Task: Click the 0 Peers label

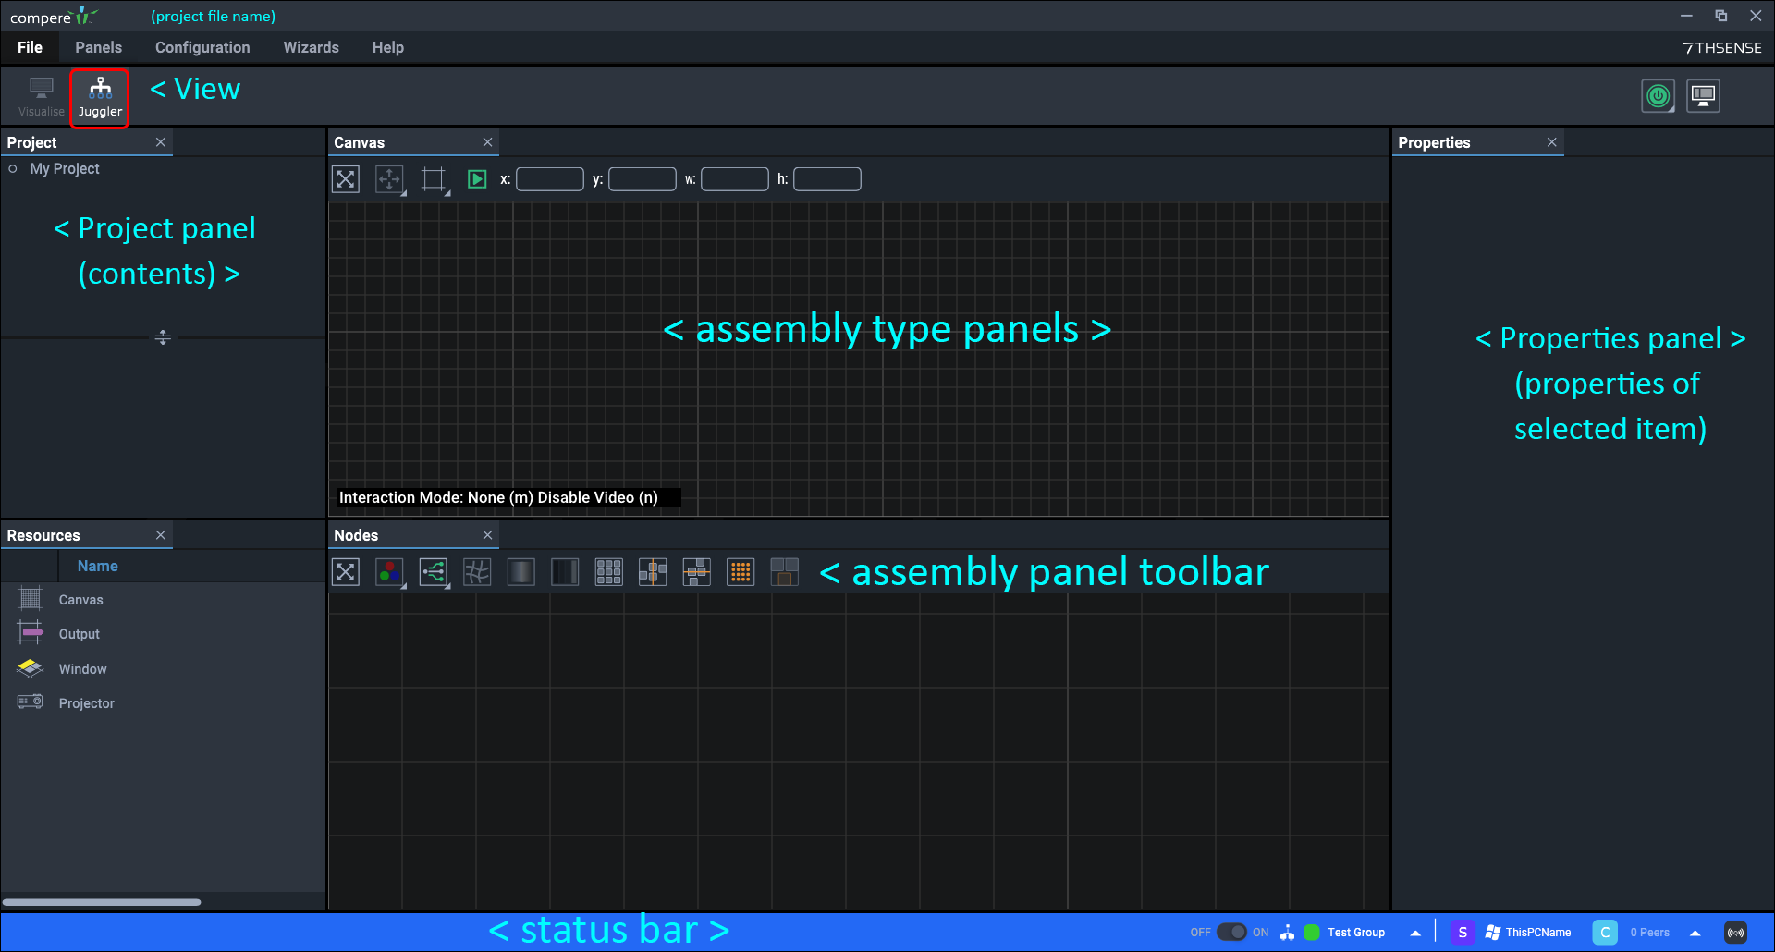Action: coord(1650,933)
